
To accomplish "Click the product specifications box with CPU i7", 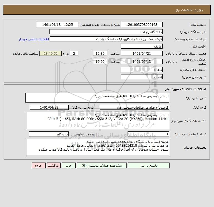I will click(x=98, y=121).
